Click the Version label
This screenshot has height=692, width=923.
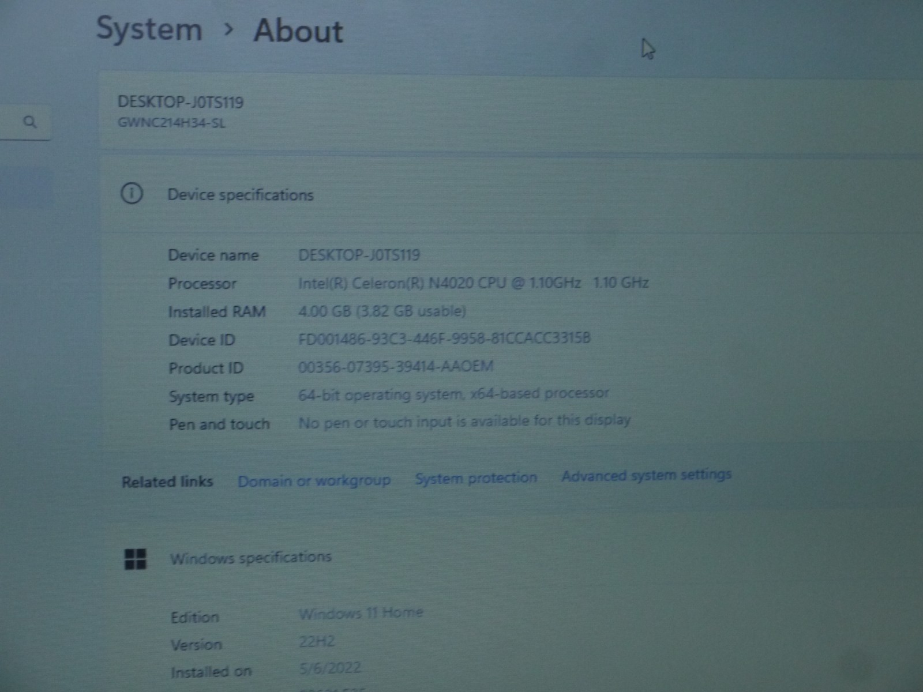(x=196, y=644)
